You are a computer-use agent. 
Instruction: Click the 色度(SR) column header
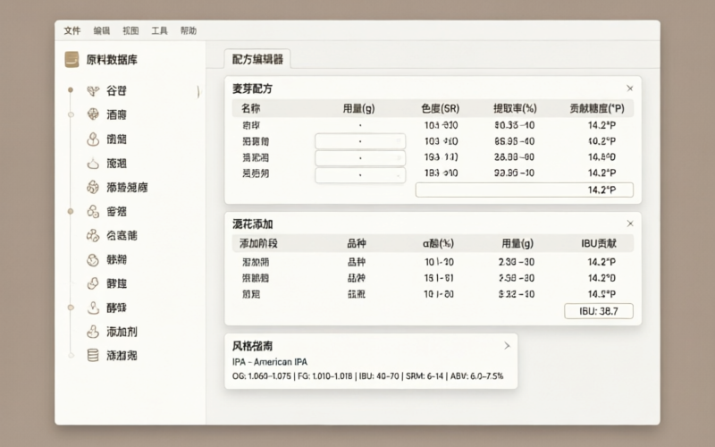click(x=440, y=108)
